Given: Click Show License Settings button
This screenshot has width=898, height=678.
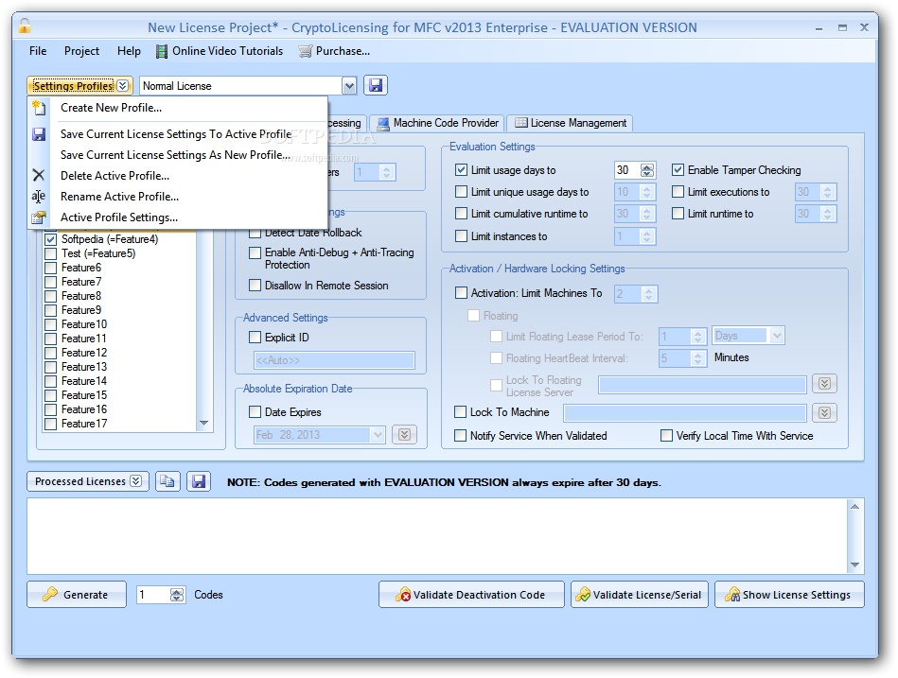Looking at the screenshot, I should 788,595.
